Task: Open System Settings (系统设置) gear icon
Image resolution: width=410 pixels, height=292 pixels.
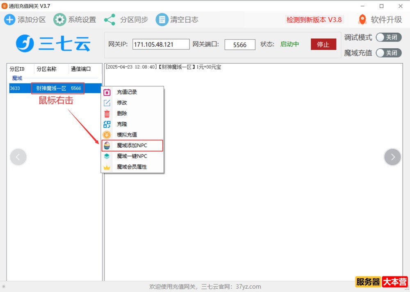Action: 60,20
